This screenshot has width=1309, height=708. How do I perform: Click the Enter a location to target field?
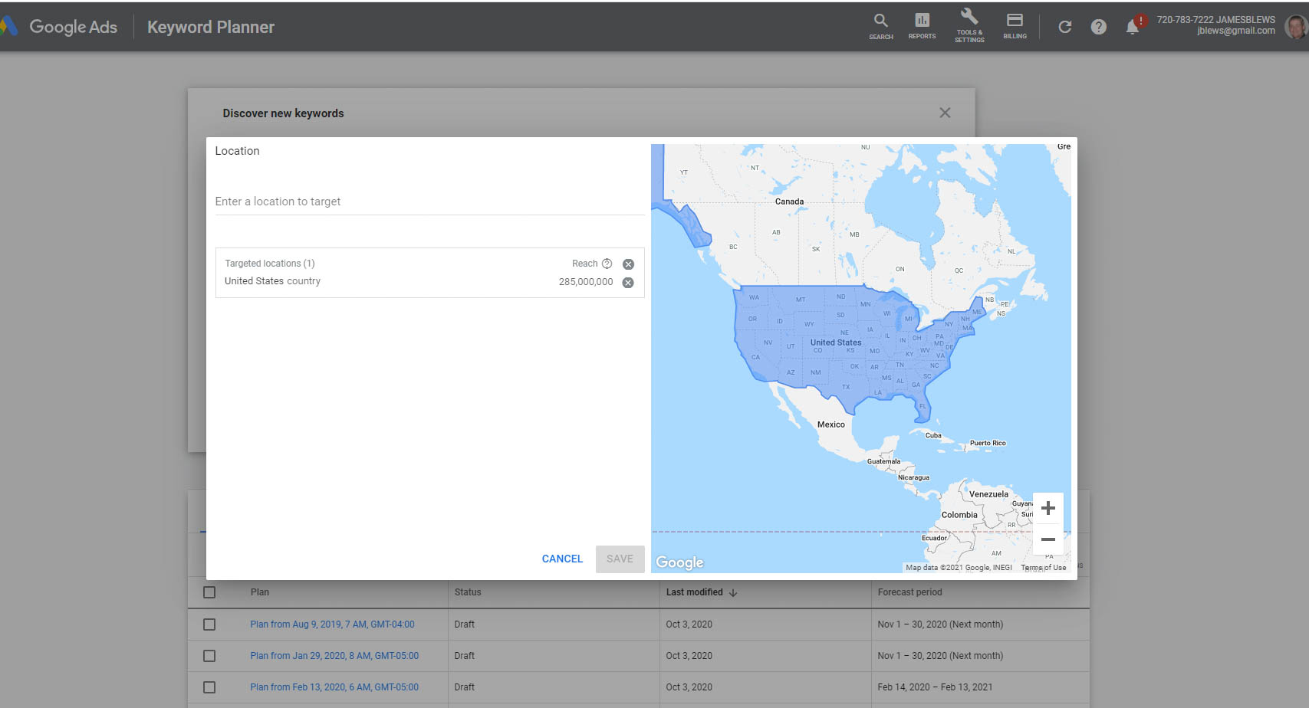(429, 202)
